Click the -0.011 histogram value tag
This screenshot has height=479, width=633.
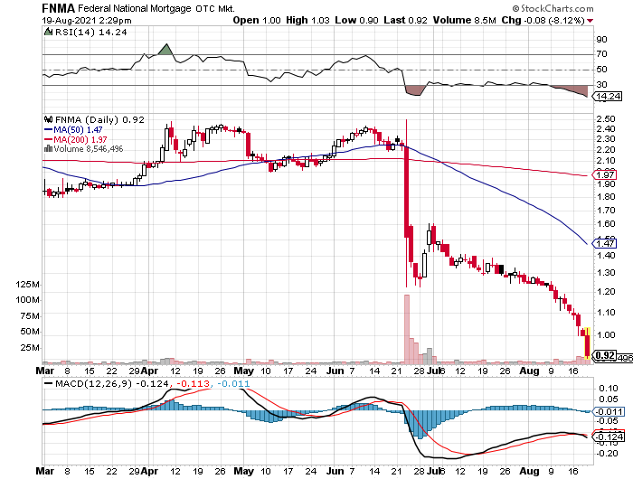[608, 411]
